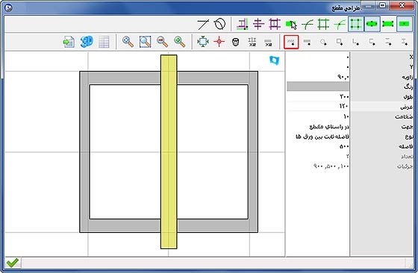Click the blue flag icon in canvas corner
Image resolution: width=418 pixels, height=273 pixels.
pos(275,60)
